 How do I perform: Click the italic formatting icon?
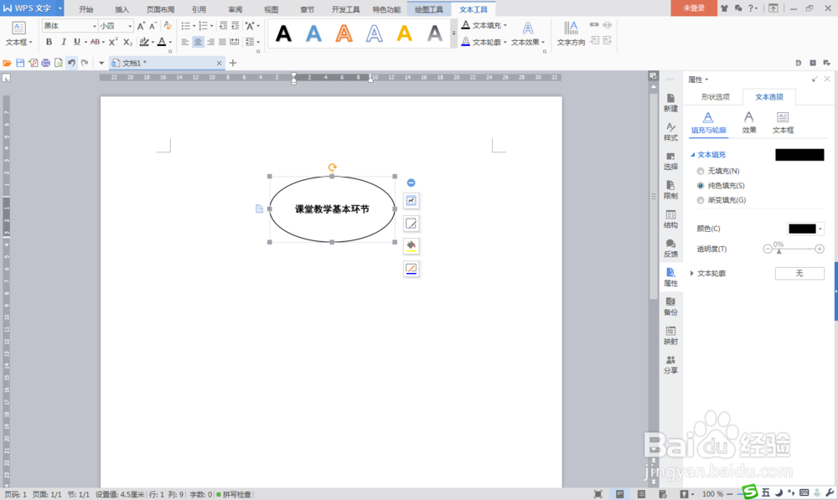[x=64, y=41]
